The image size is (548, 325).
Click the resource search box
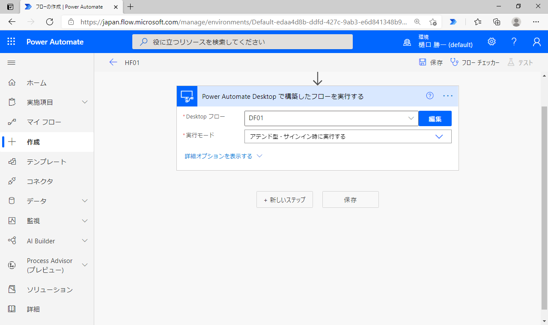coord(242,41)
